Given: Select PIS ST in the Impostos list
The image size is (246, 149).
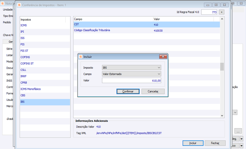Looking at the screenshot, I should tap(45, 51).
